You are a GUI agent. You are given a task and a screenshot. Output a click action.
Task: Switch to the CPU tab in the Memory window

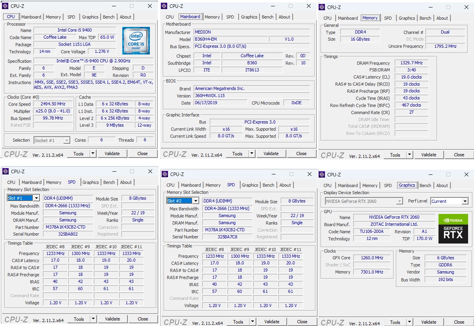pos(327,18)
